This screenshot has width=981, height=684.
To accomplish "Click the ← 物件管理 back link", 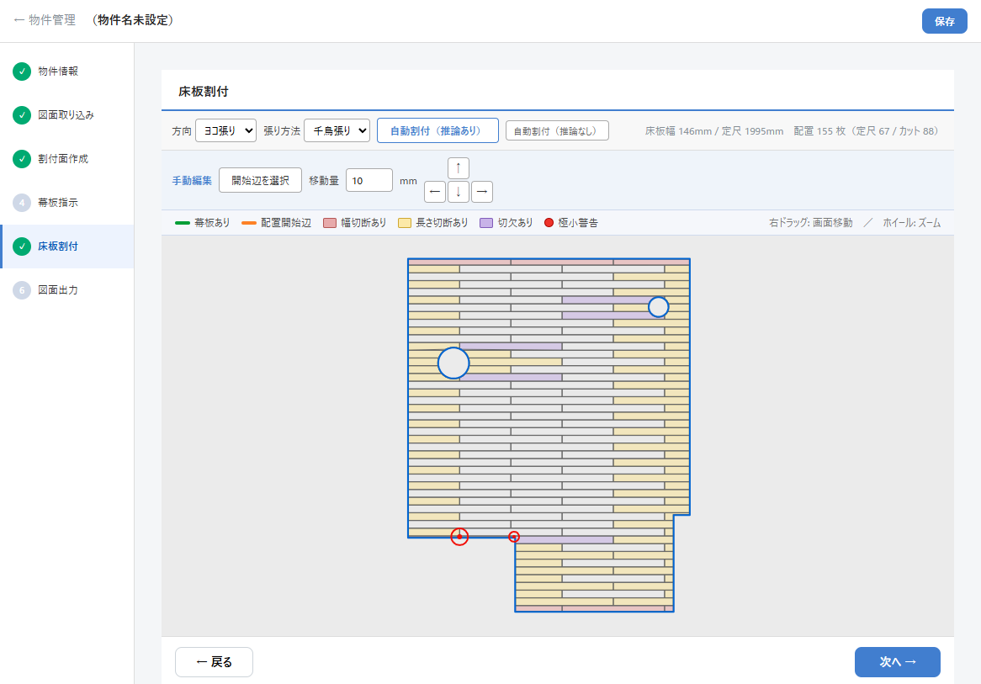I will click(45, 20).
